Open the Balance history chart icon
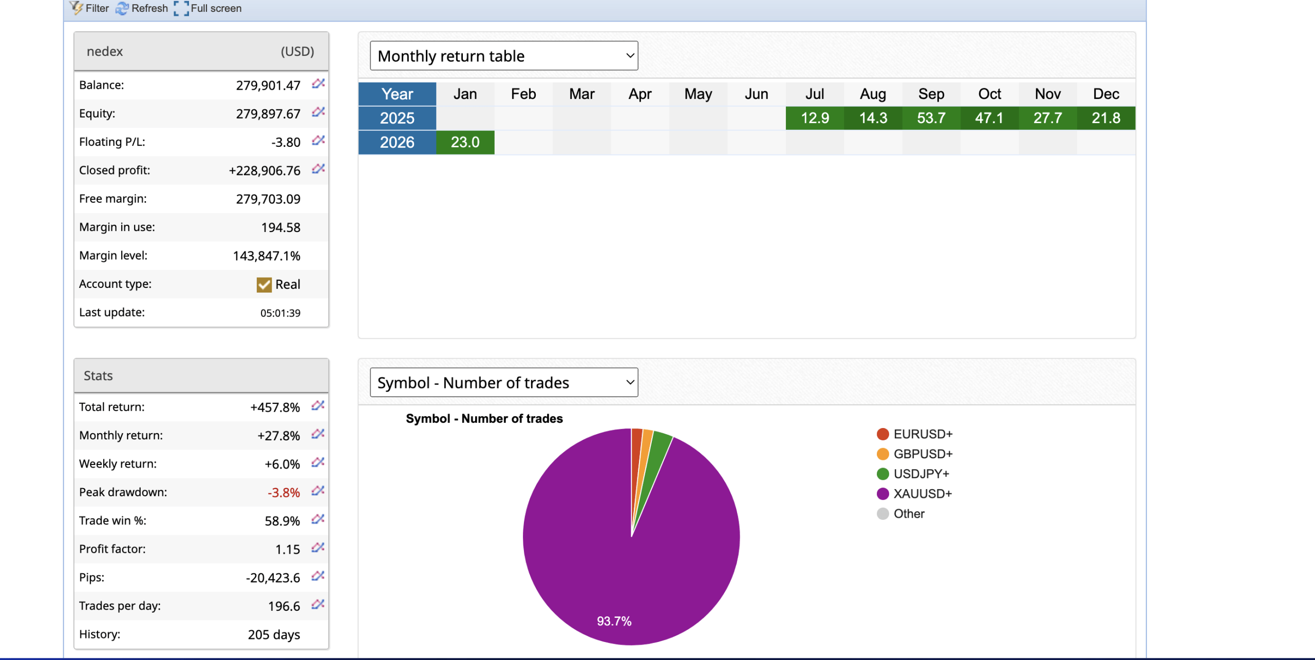Viewport: 1315px width, 660px height. click(x=318, y=85)
